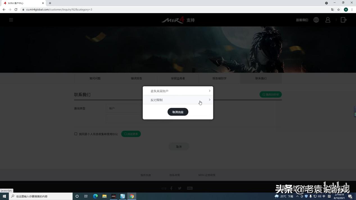
Task: Open the user profile icon in header
Action: tap(328, 20)
